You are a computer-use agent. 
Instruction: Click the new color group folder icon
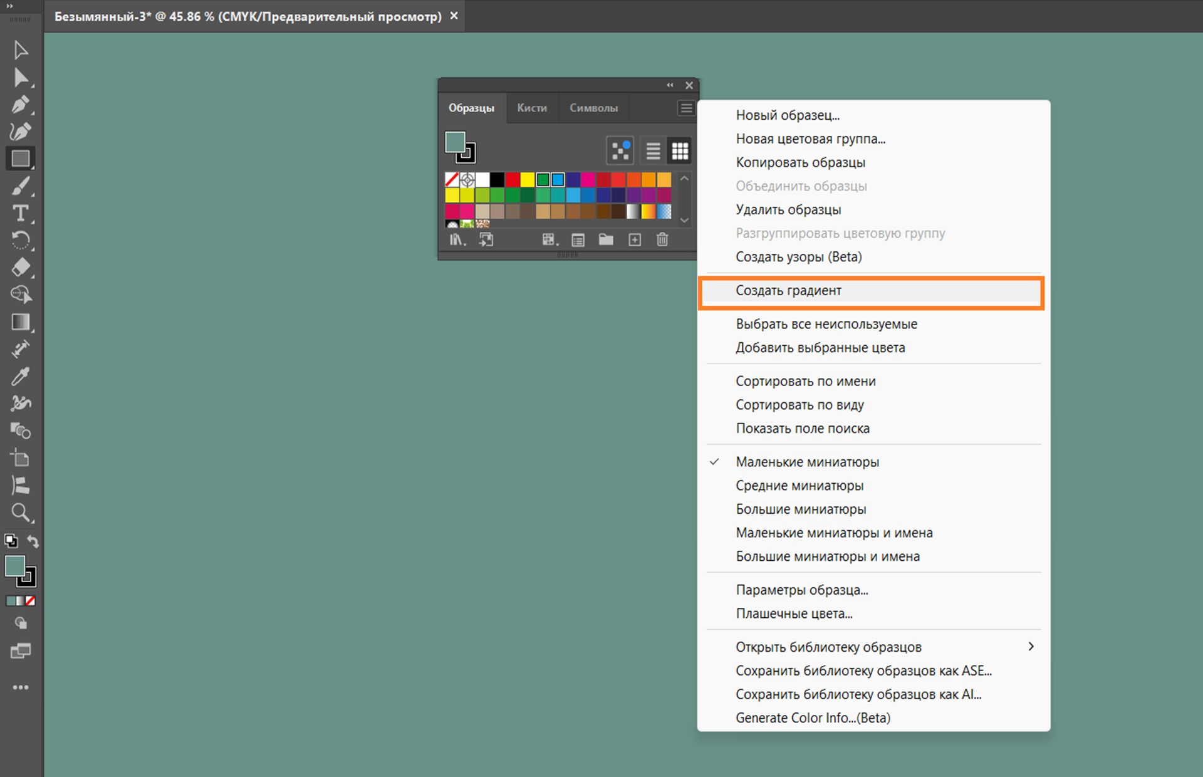coord(605,239)
